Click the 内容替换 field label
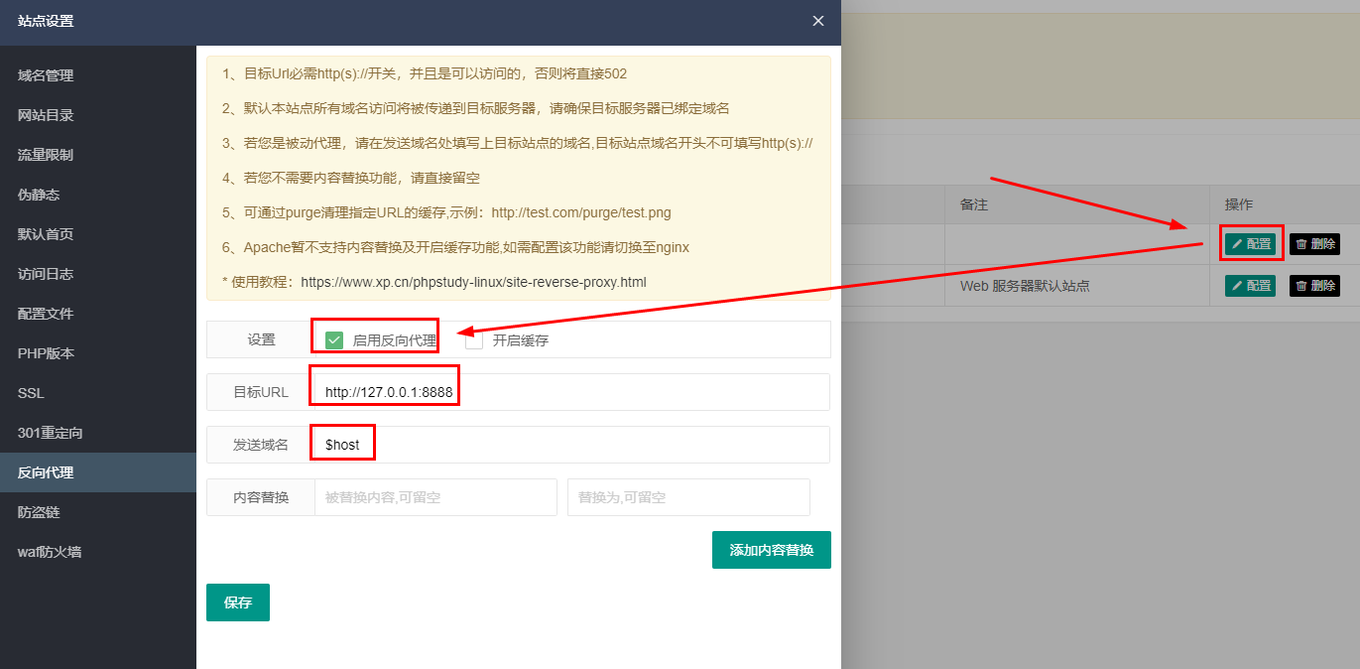Screen dimensions: 1360x669 [x=261, y=497]
